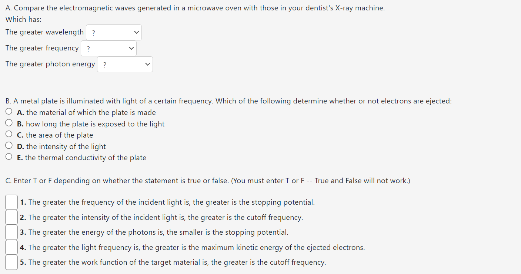Select option C about plate area
The image size is (521, 274).
(x=9, y=133)
